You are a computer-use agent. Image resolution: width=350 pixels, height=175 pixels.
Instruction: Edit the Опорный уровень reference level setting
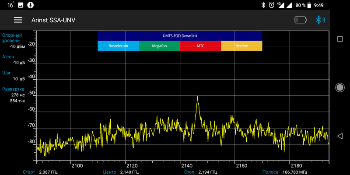click(x=15, y=40)
